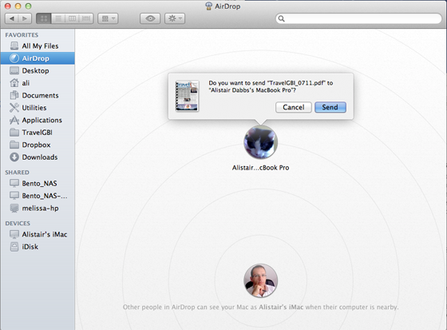Open the Dropbox folder in the sidebar
447x330 pixels.
coord(38,145)
